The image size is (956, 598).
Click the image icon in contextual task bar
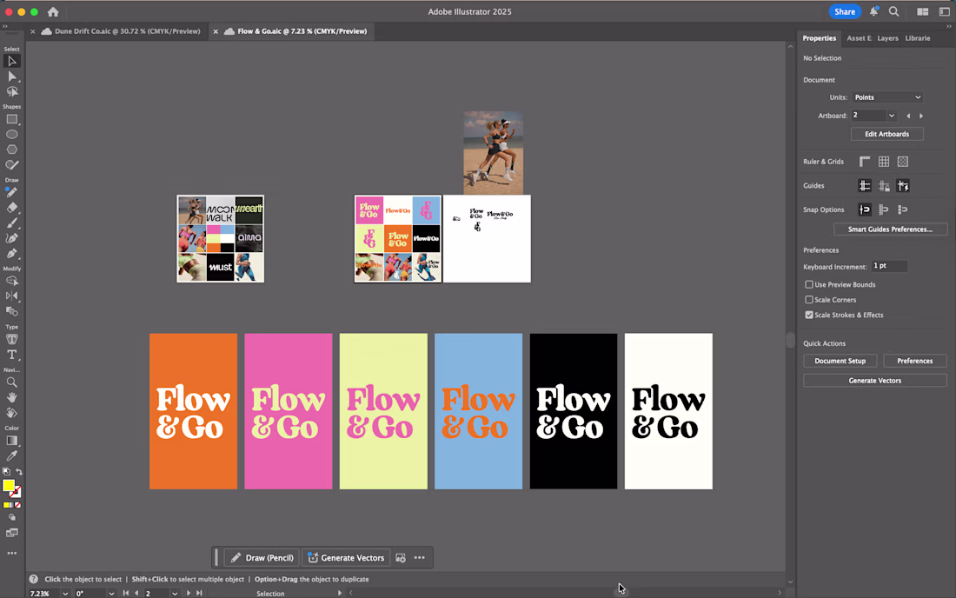(x=401, y=558)
